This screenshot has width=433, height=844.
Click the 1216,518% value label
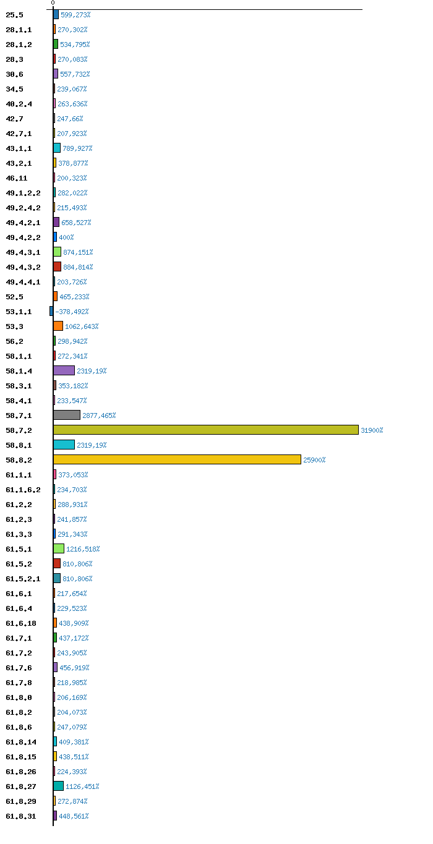[x=83, y=549]
